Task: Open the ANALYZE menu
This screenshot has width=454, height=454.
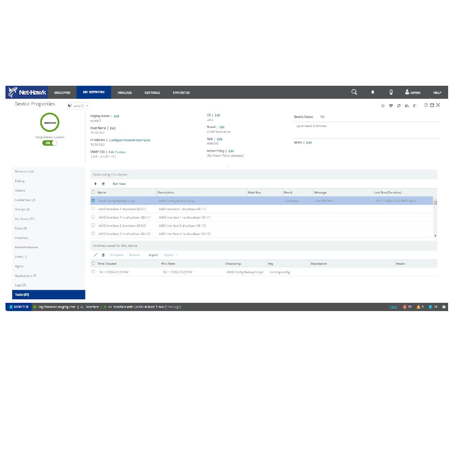Action: (124, 92)
